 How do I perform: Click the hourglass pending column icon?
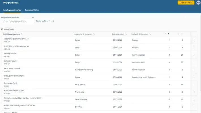168,34
